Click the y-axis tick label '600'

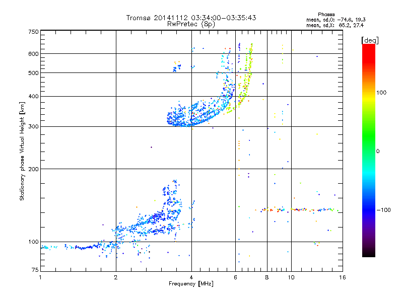click(33, 54)
